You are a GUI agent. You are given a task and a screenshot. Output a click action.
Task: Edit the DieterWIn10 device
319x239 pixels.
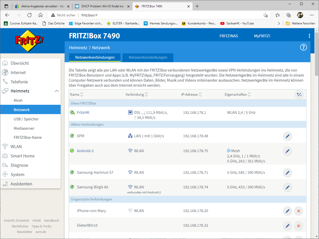click(x=288, y=226)
